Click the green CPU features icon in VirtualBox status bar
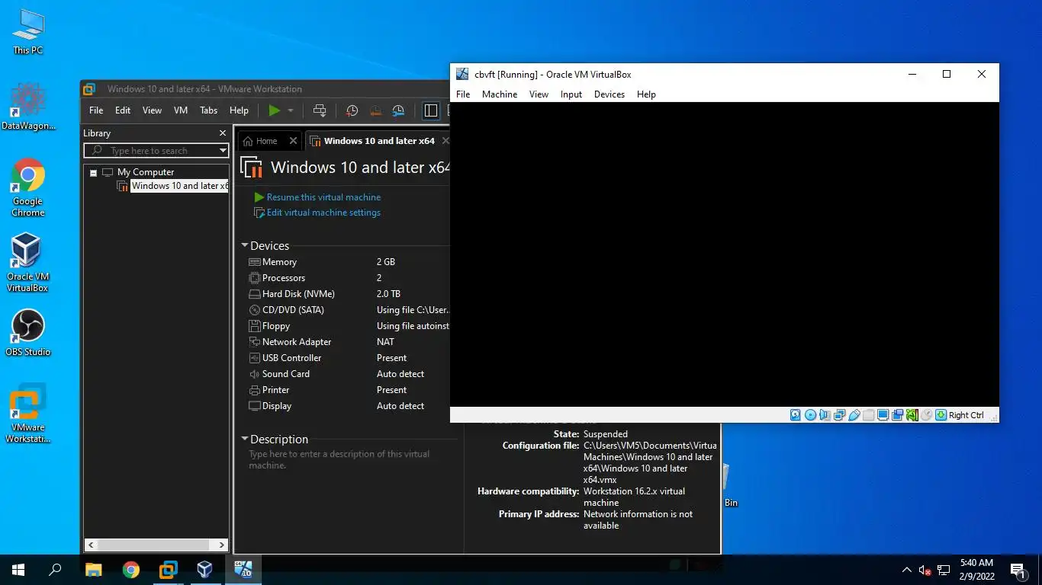The height and width of the screenshot is (585, 1042). point(912,415)
